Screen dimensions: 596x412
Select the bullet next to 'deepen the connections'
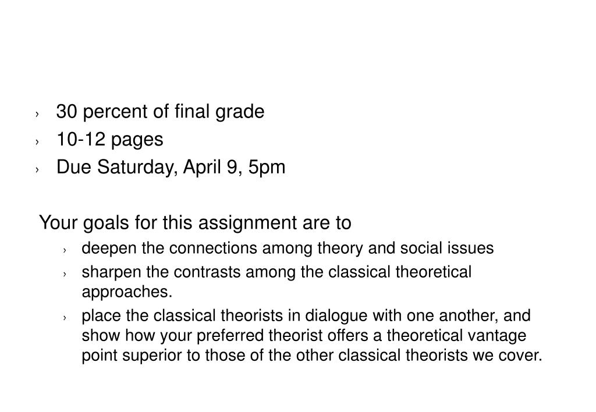[x=65, y=250]
